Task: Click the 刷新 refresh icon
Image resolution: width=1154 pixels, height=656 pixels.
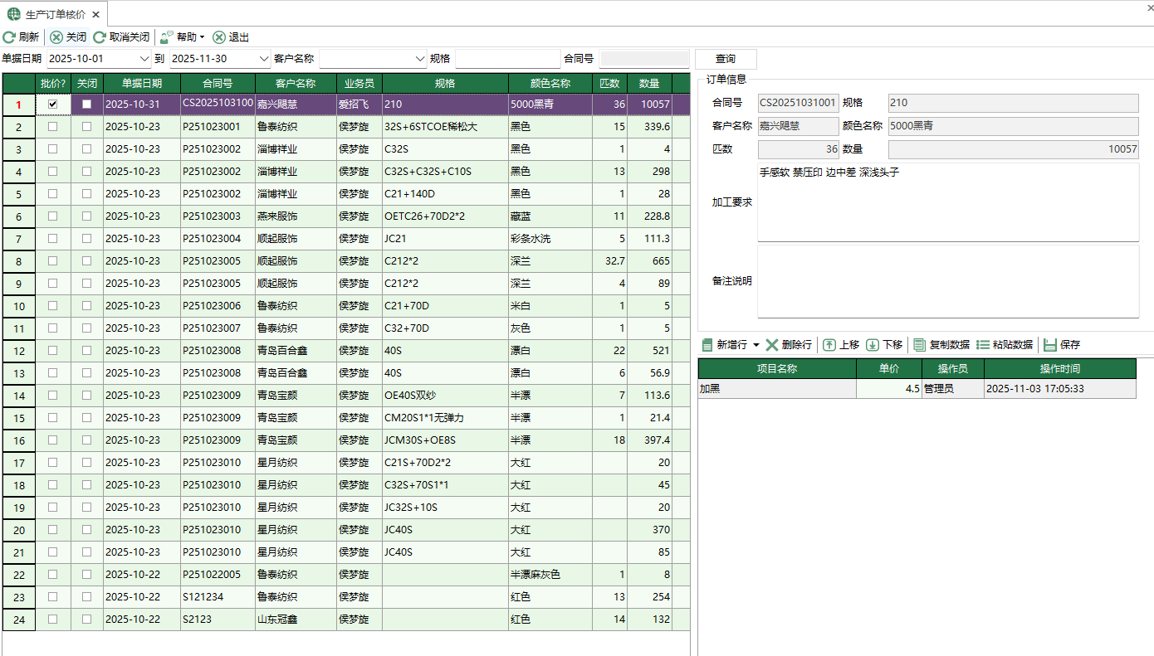Action: (8, 36)
